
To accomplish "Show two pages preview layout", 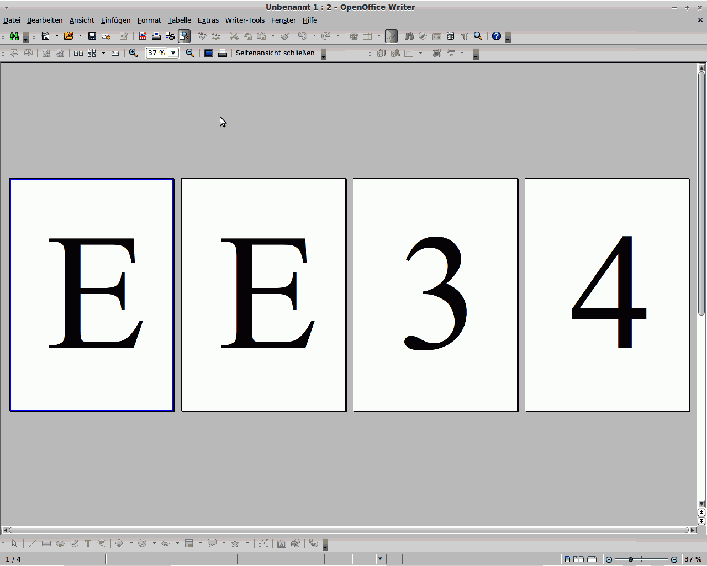I will pyautogui.click(x=78, y=53).
